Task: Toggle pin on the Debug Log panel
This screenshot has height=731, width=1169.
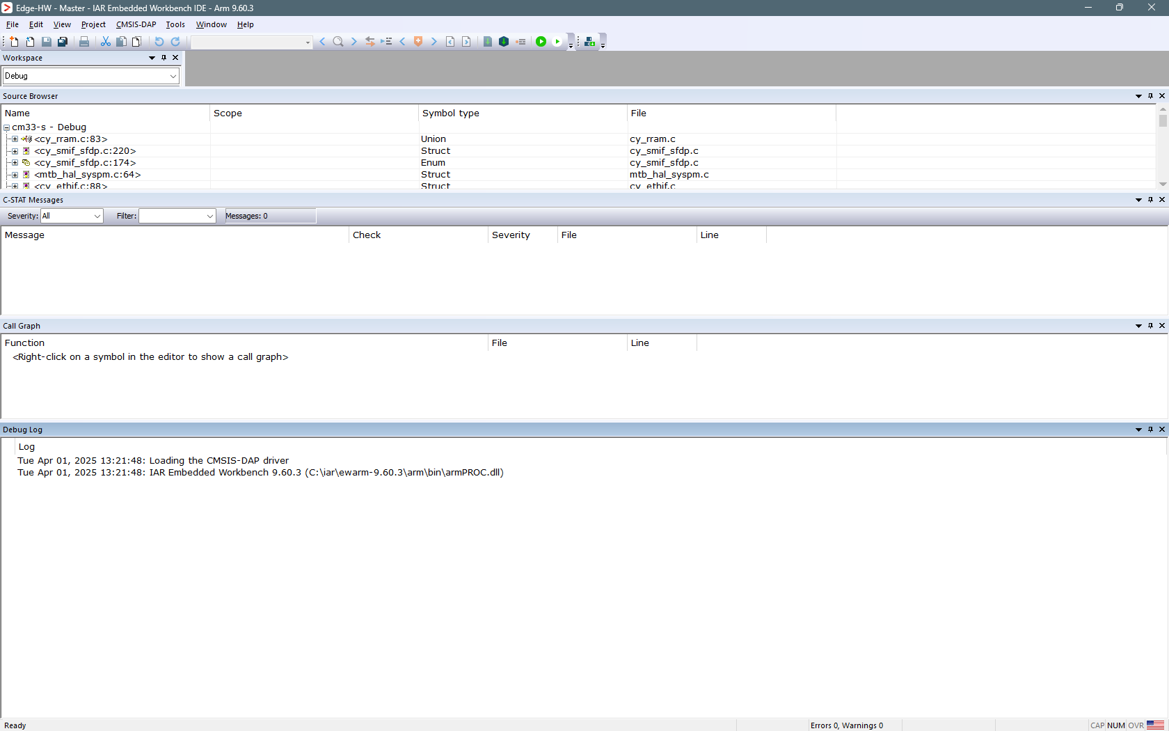Action: [1150, 430]
